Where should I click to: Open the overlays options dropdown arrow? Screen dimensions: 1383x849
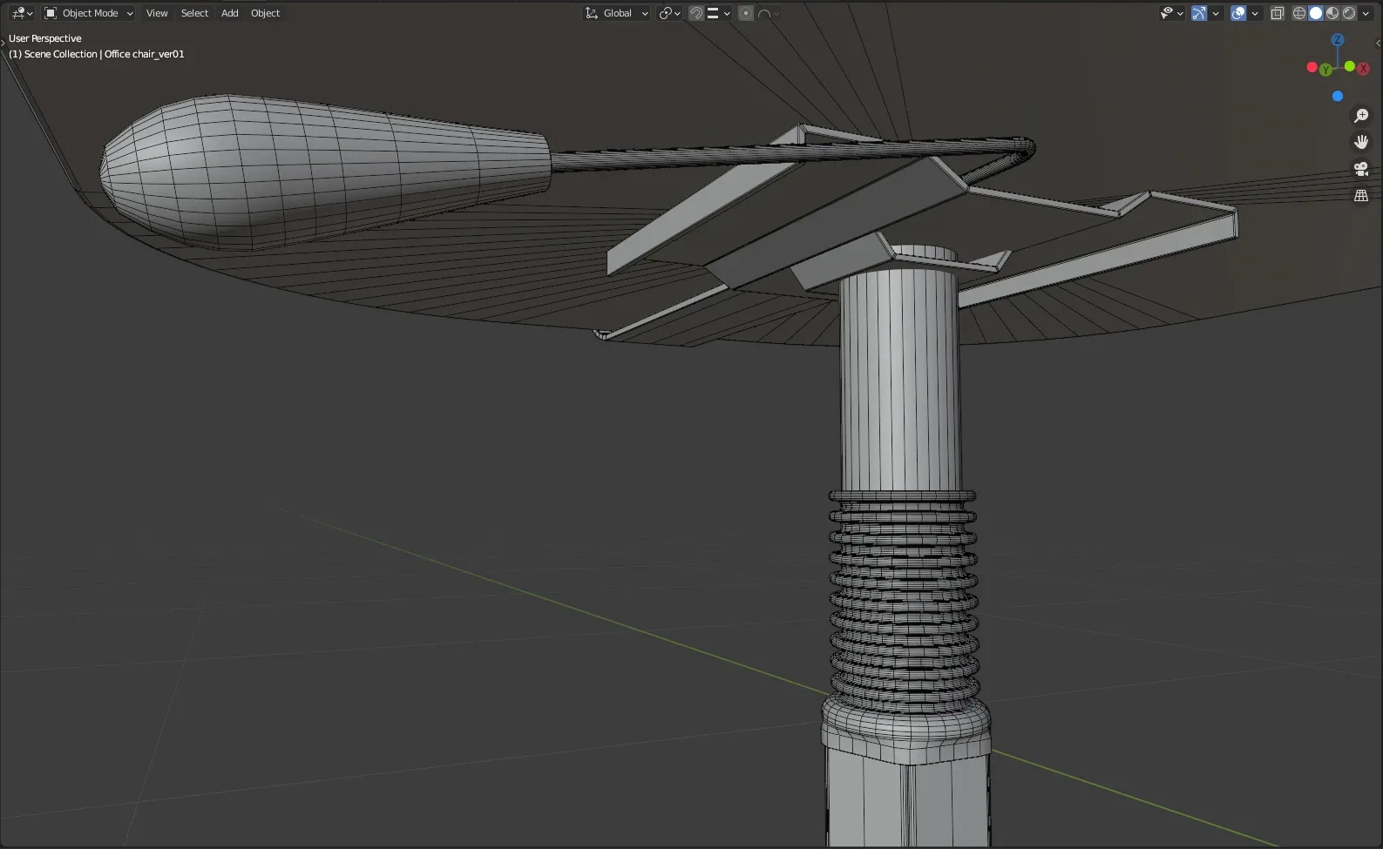(x=1255, y=13)
